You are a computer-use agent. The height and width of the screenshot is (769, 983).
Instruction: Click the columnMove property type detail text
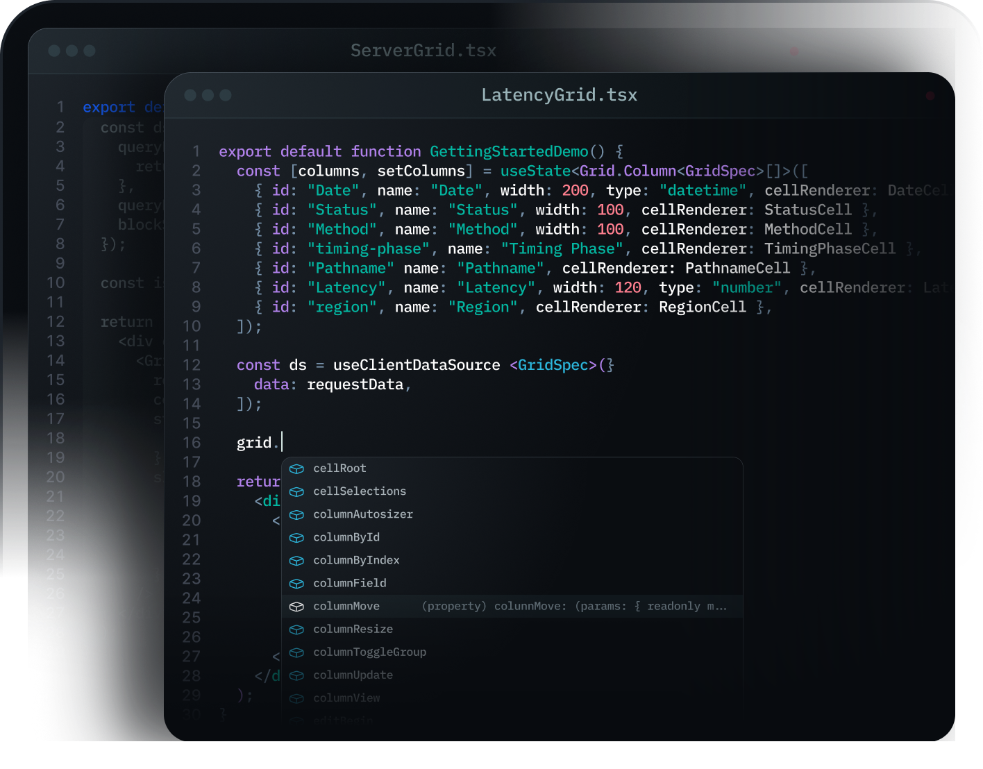[x=574, y=606]
